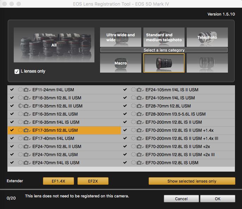The width and height of the screenshot is (242, 209).
Task: Click camera icon beside EF70-200mm IS II USM +2x
Action: pos(140,147)
